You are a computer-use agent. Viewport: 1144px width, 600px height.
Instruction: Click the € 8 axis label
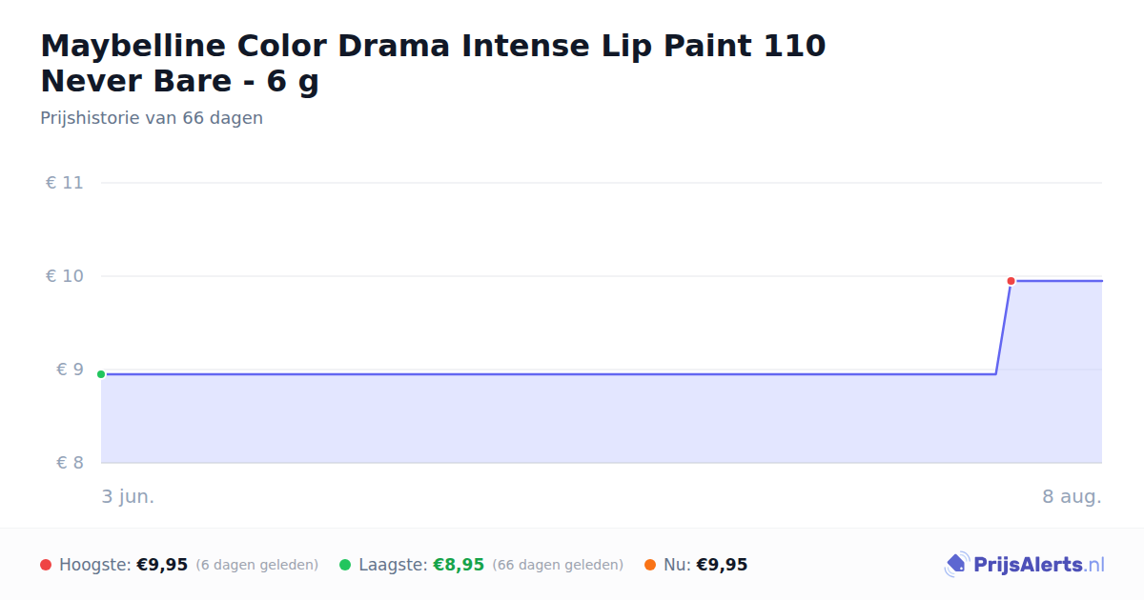[x=71, y=463]
